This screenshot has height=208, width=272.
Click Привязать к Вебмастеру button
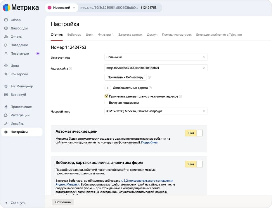click(125, 77)
